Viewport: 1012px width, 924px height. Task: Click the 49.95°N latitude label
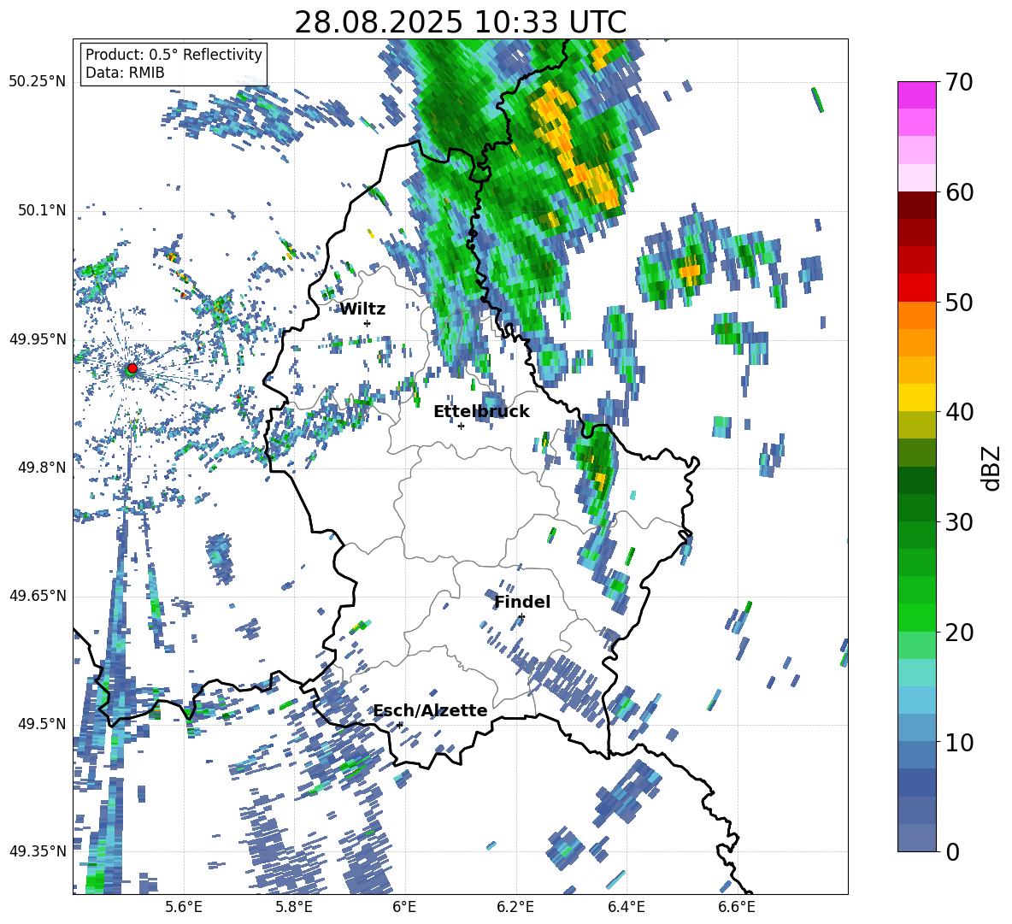click(x=38, y=339)
